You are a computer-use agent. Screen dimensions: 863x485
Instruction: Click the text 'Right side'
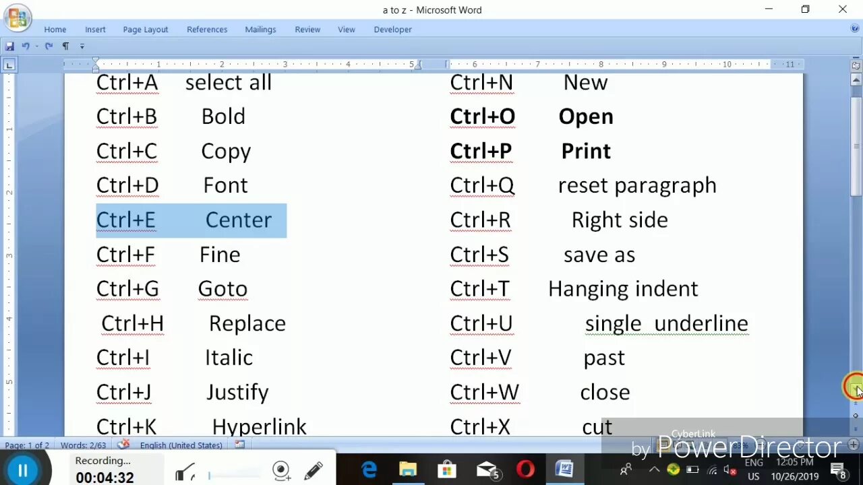[x=620, y=221]
